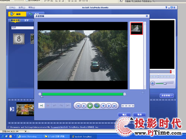Click the 确定 (OK) button
This screenshot has width=186, height=139.
(x=124, y=115)
